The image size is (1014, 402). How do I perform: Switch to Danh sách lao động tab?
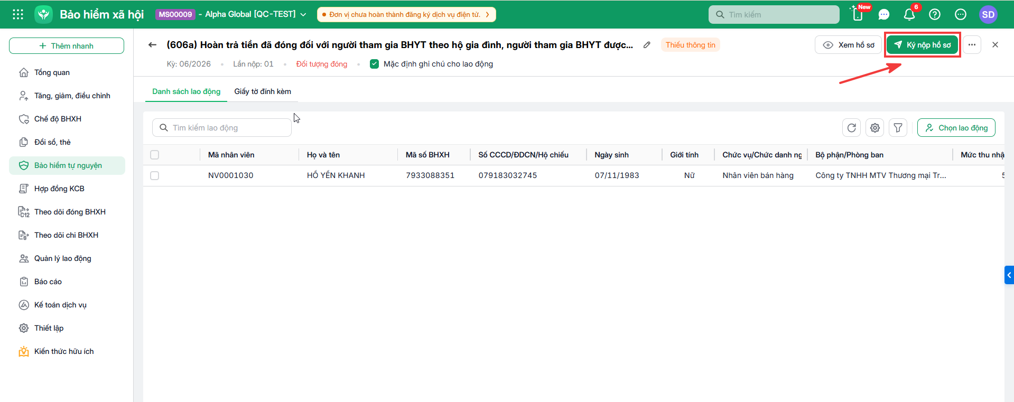coord(187,91)
